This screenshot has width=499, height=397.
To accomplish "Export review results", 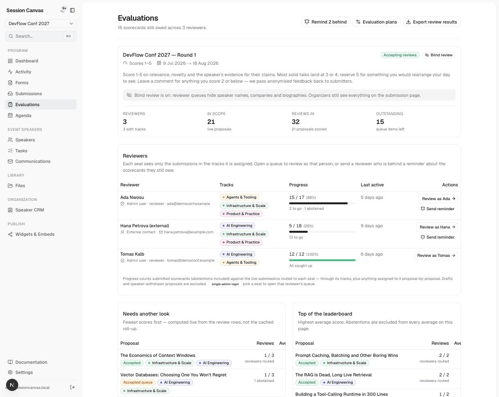I will tap(432, 22).
